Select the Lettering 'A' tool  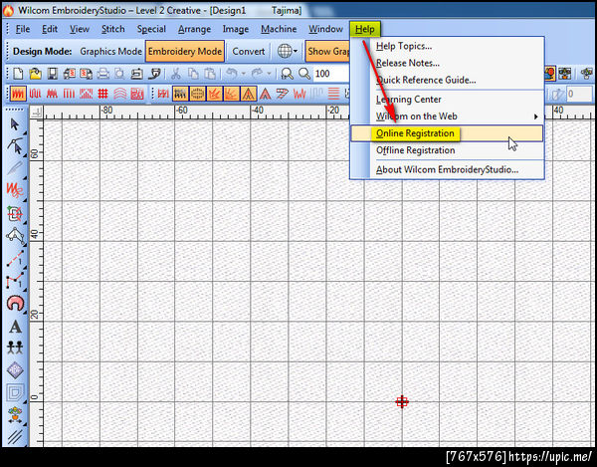[x=15, y=327]
